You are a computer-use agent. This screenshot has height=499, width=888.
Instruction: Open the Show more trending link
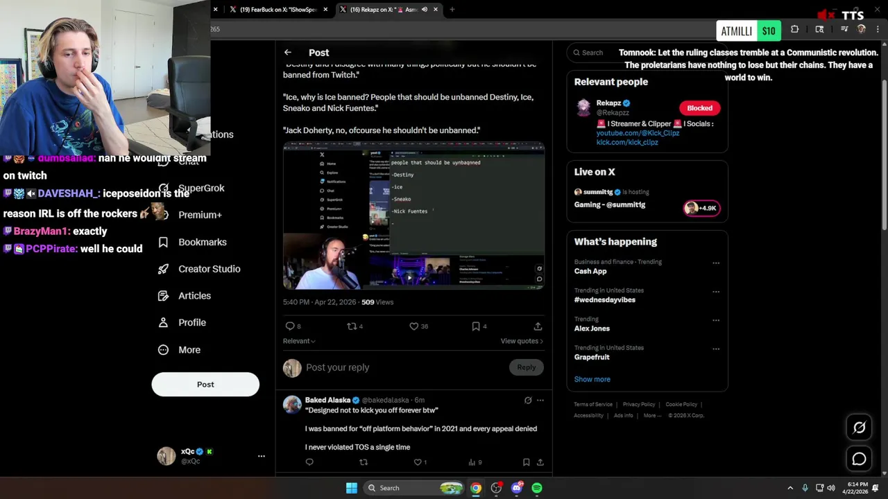click(x=592, y=379)
